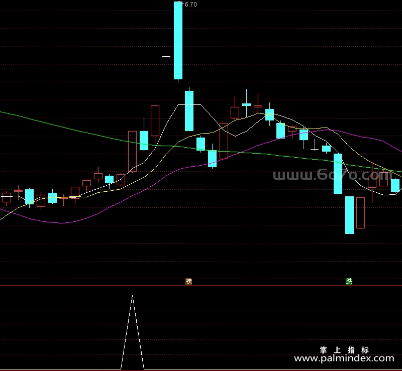
Task: Click the orange 榜 event marker
Action: point(188,281)
